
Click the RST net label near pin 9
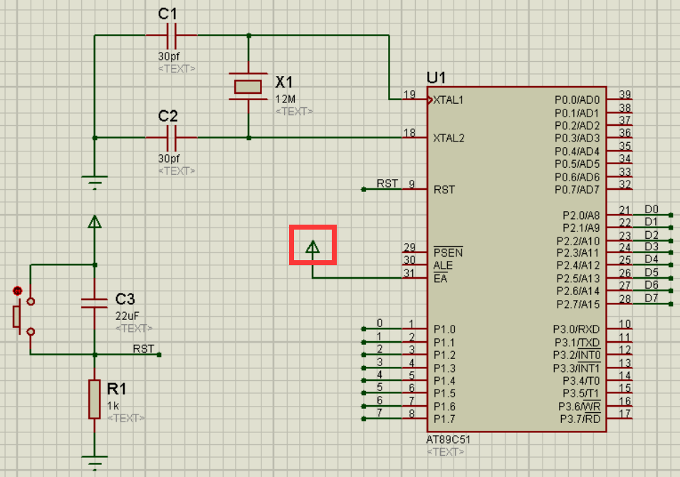click(x=387, y=183)
